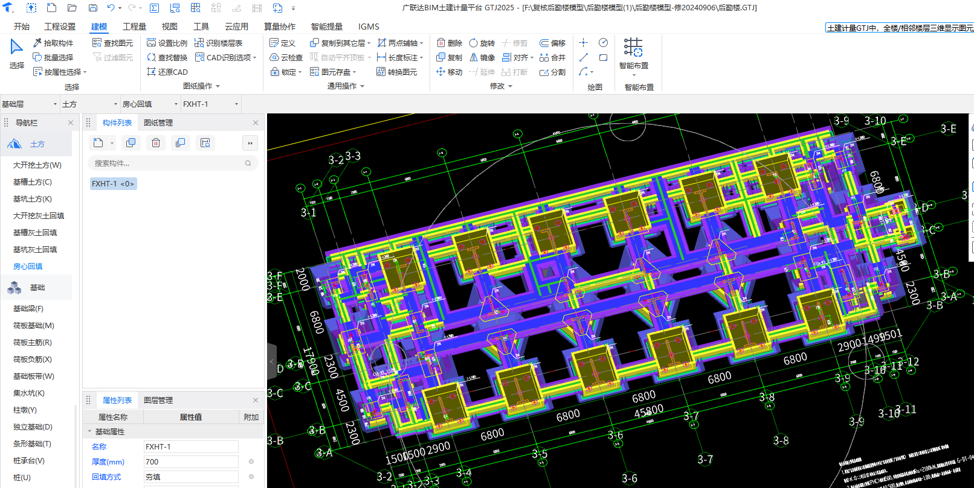Viewport: 974px width, 488px height.
Task: Click 复制 copy tool in 修改 group
Action: 449,57
